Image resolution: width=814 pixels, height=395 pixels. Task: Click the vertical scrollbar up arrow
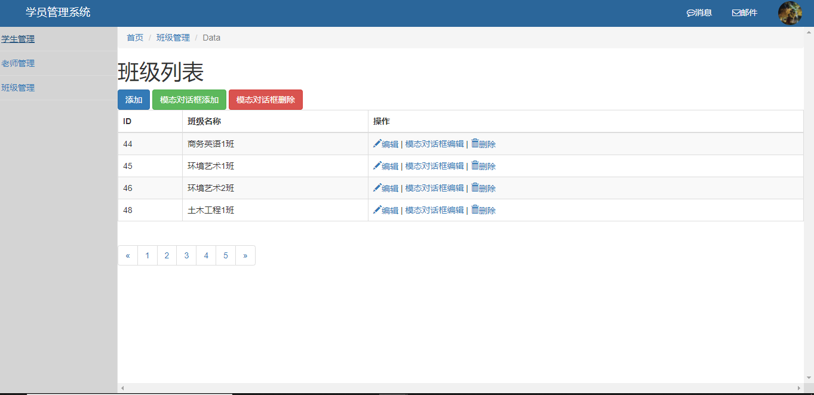click(809, 32)
